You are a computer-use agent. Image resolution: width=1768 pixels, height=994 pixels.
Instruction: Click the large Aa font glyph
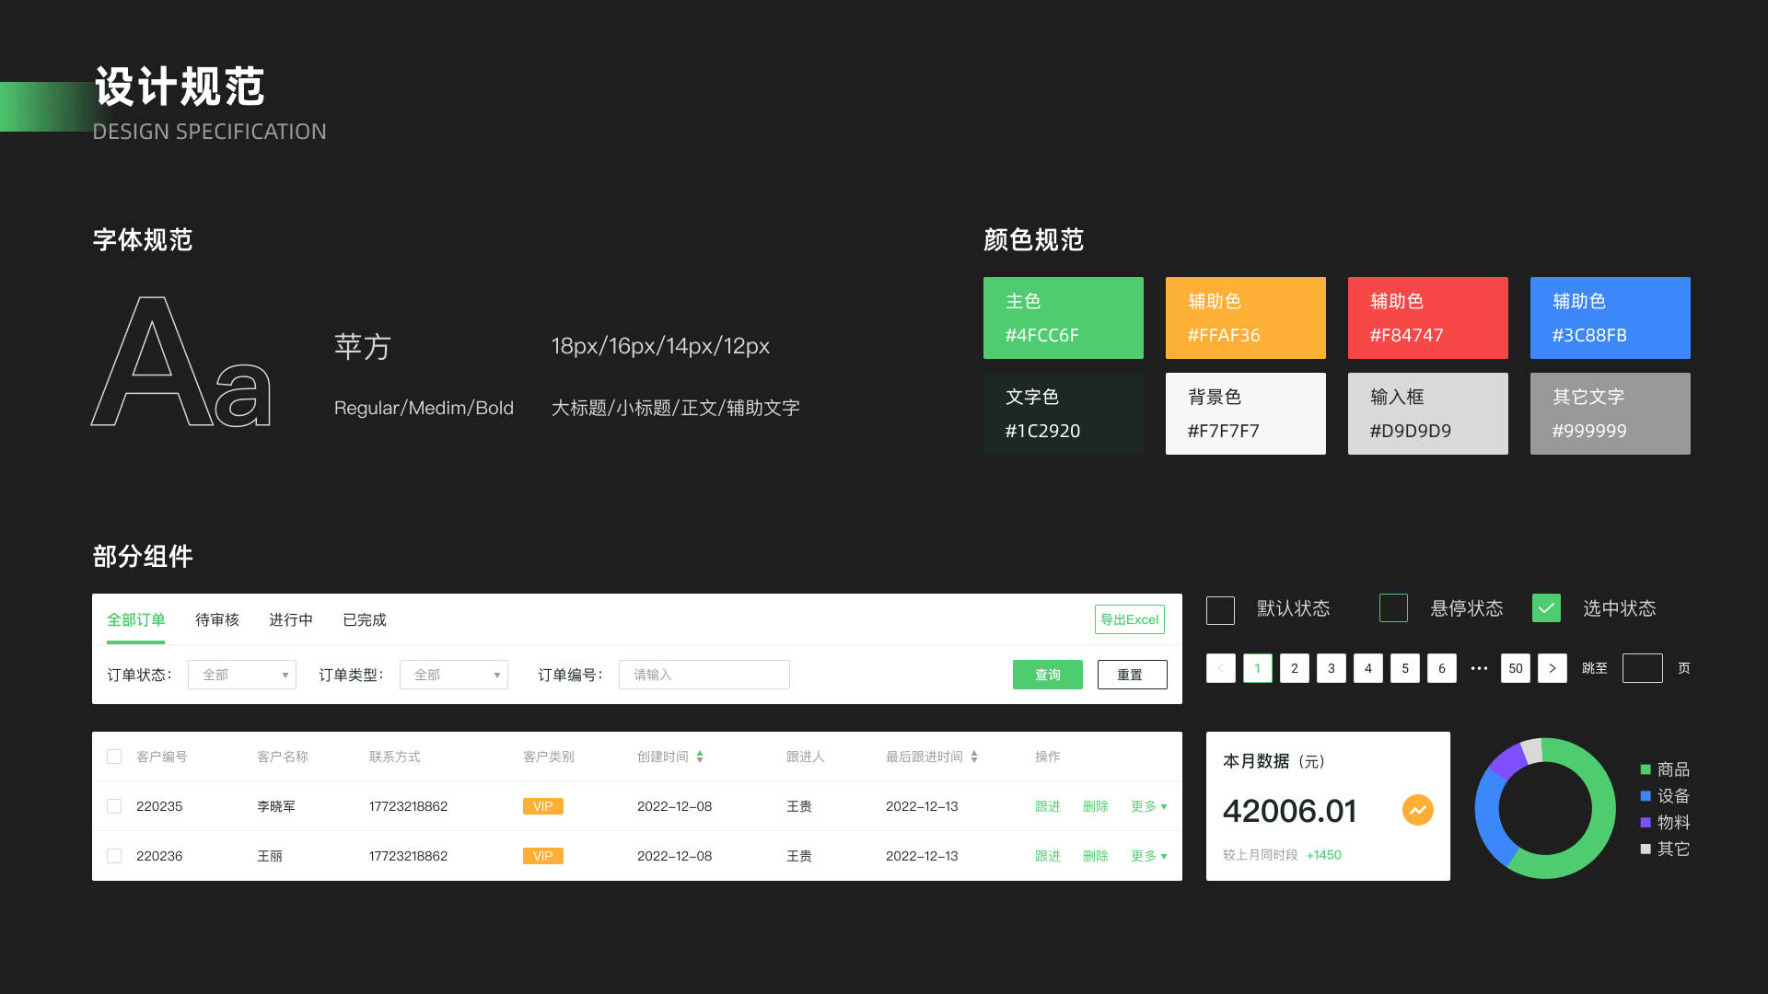tap(181, 363)
